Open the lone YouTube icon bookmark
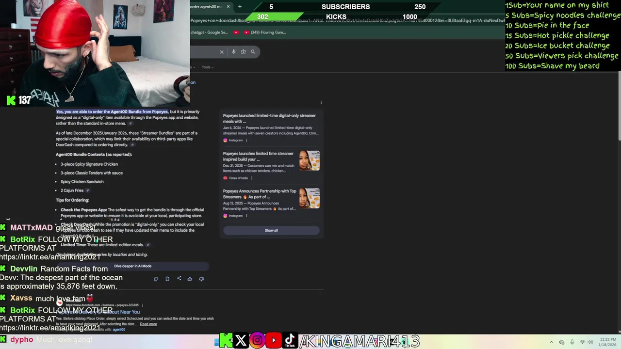 coord(236,32)
